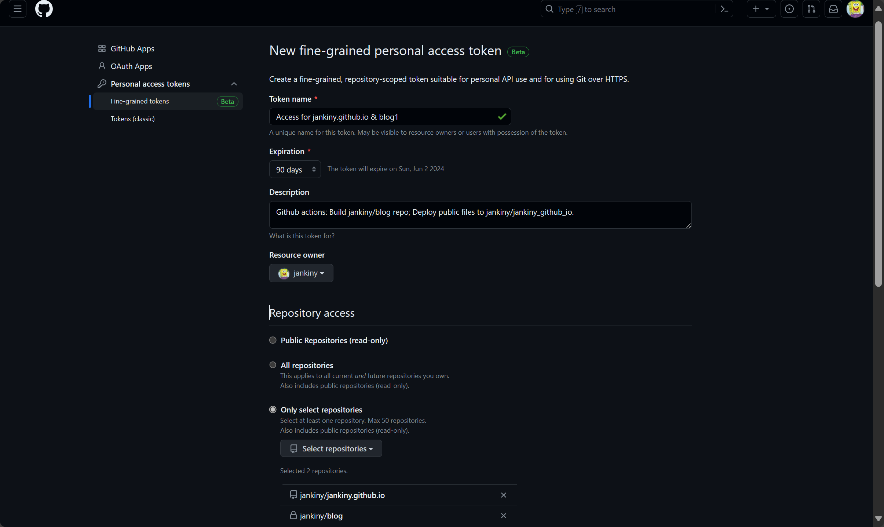Open the jankiny resource owner dropdown
The width and height of the screenshot is (884, 527).
pyautogui.click(x=301, y=273)
